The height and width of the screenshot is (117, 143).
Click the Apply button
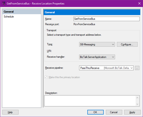click(132, 112)
